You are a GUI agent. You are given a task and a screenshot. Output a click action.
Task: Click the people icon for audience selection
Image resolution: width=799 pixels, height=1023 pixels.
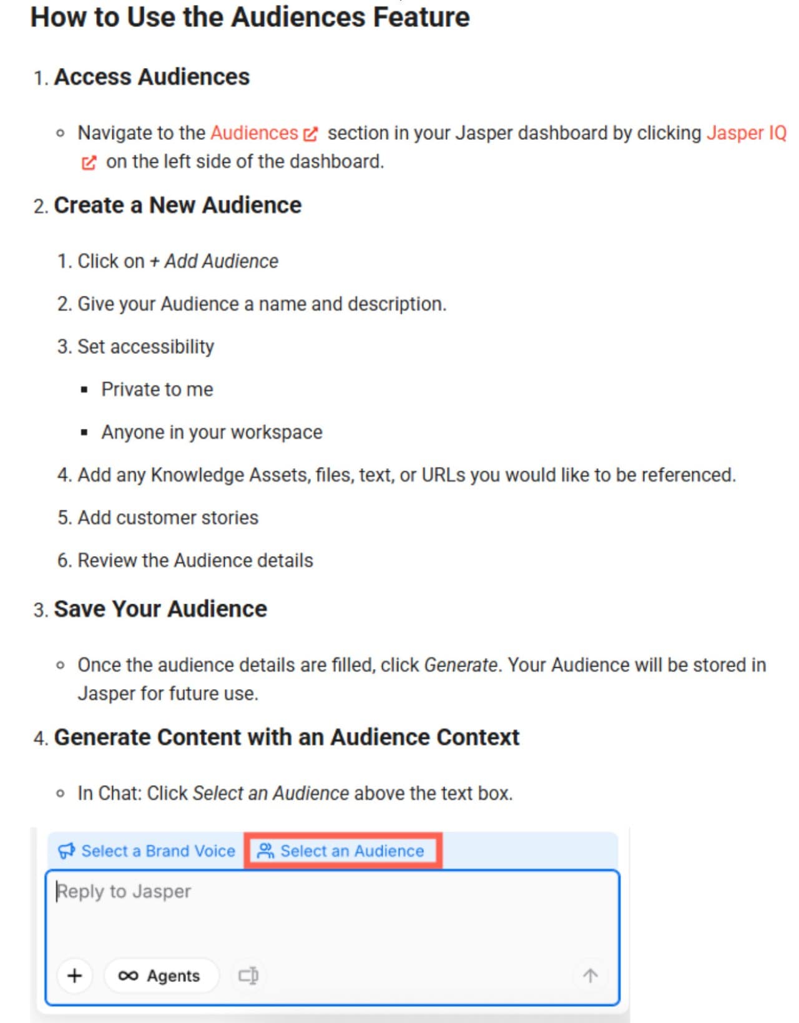266,851
